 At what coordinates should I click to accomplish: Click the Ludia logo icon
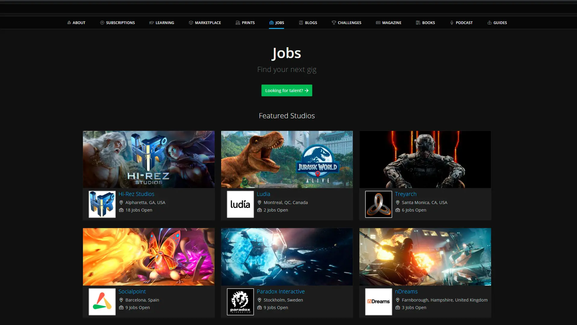coord(240,204)
